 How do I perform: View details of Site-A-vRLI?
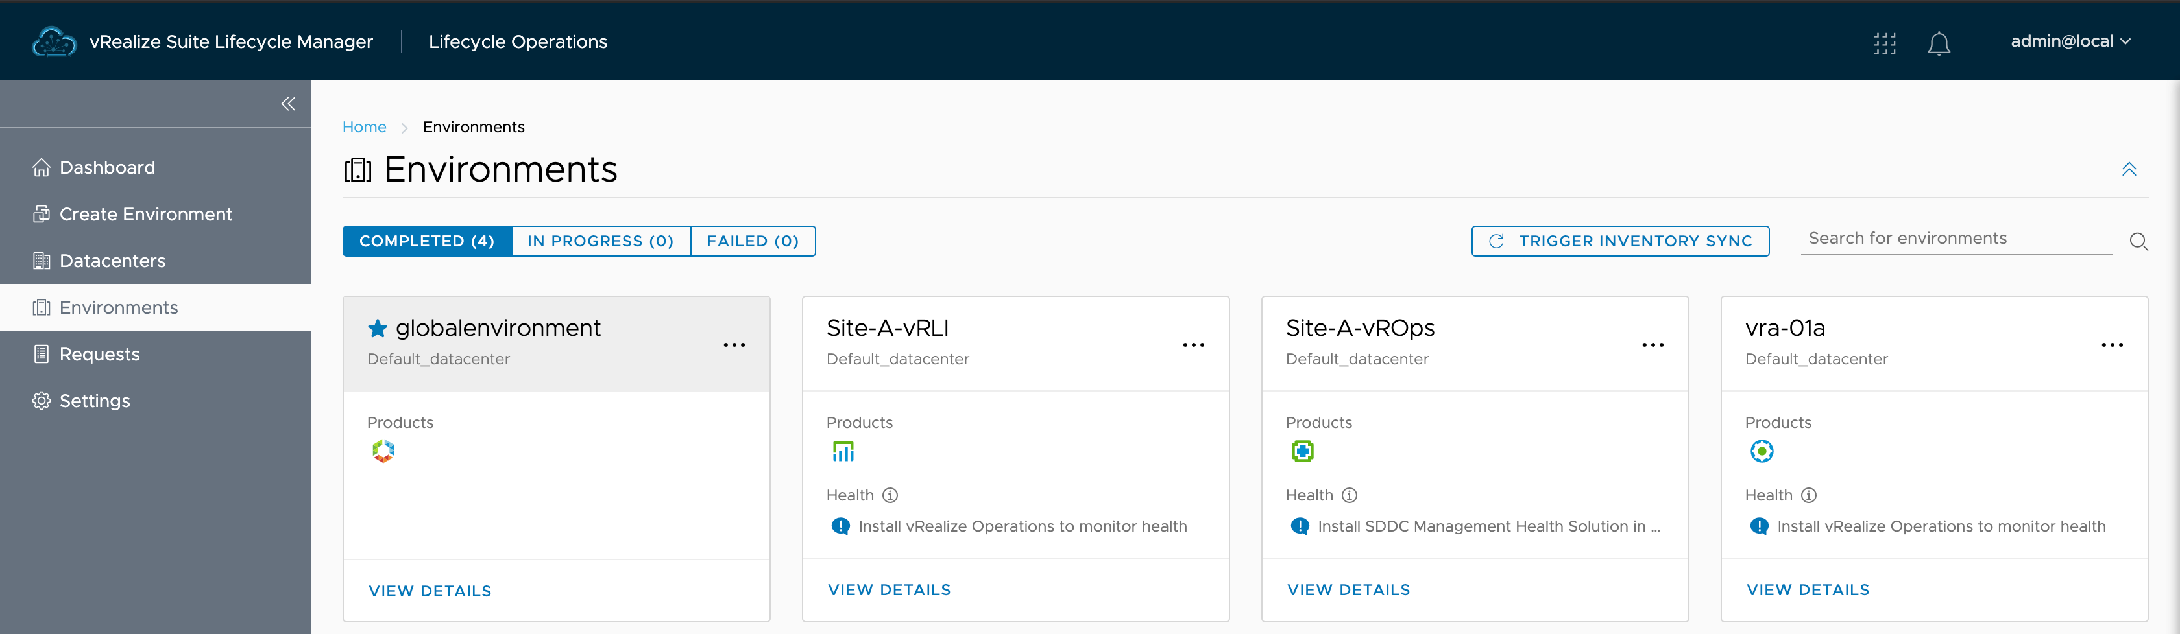pyautogui.click(x=890, y=590)
